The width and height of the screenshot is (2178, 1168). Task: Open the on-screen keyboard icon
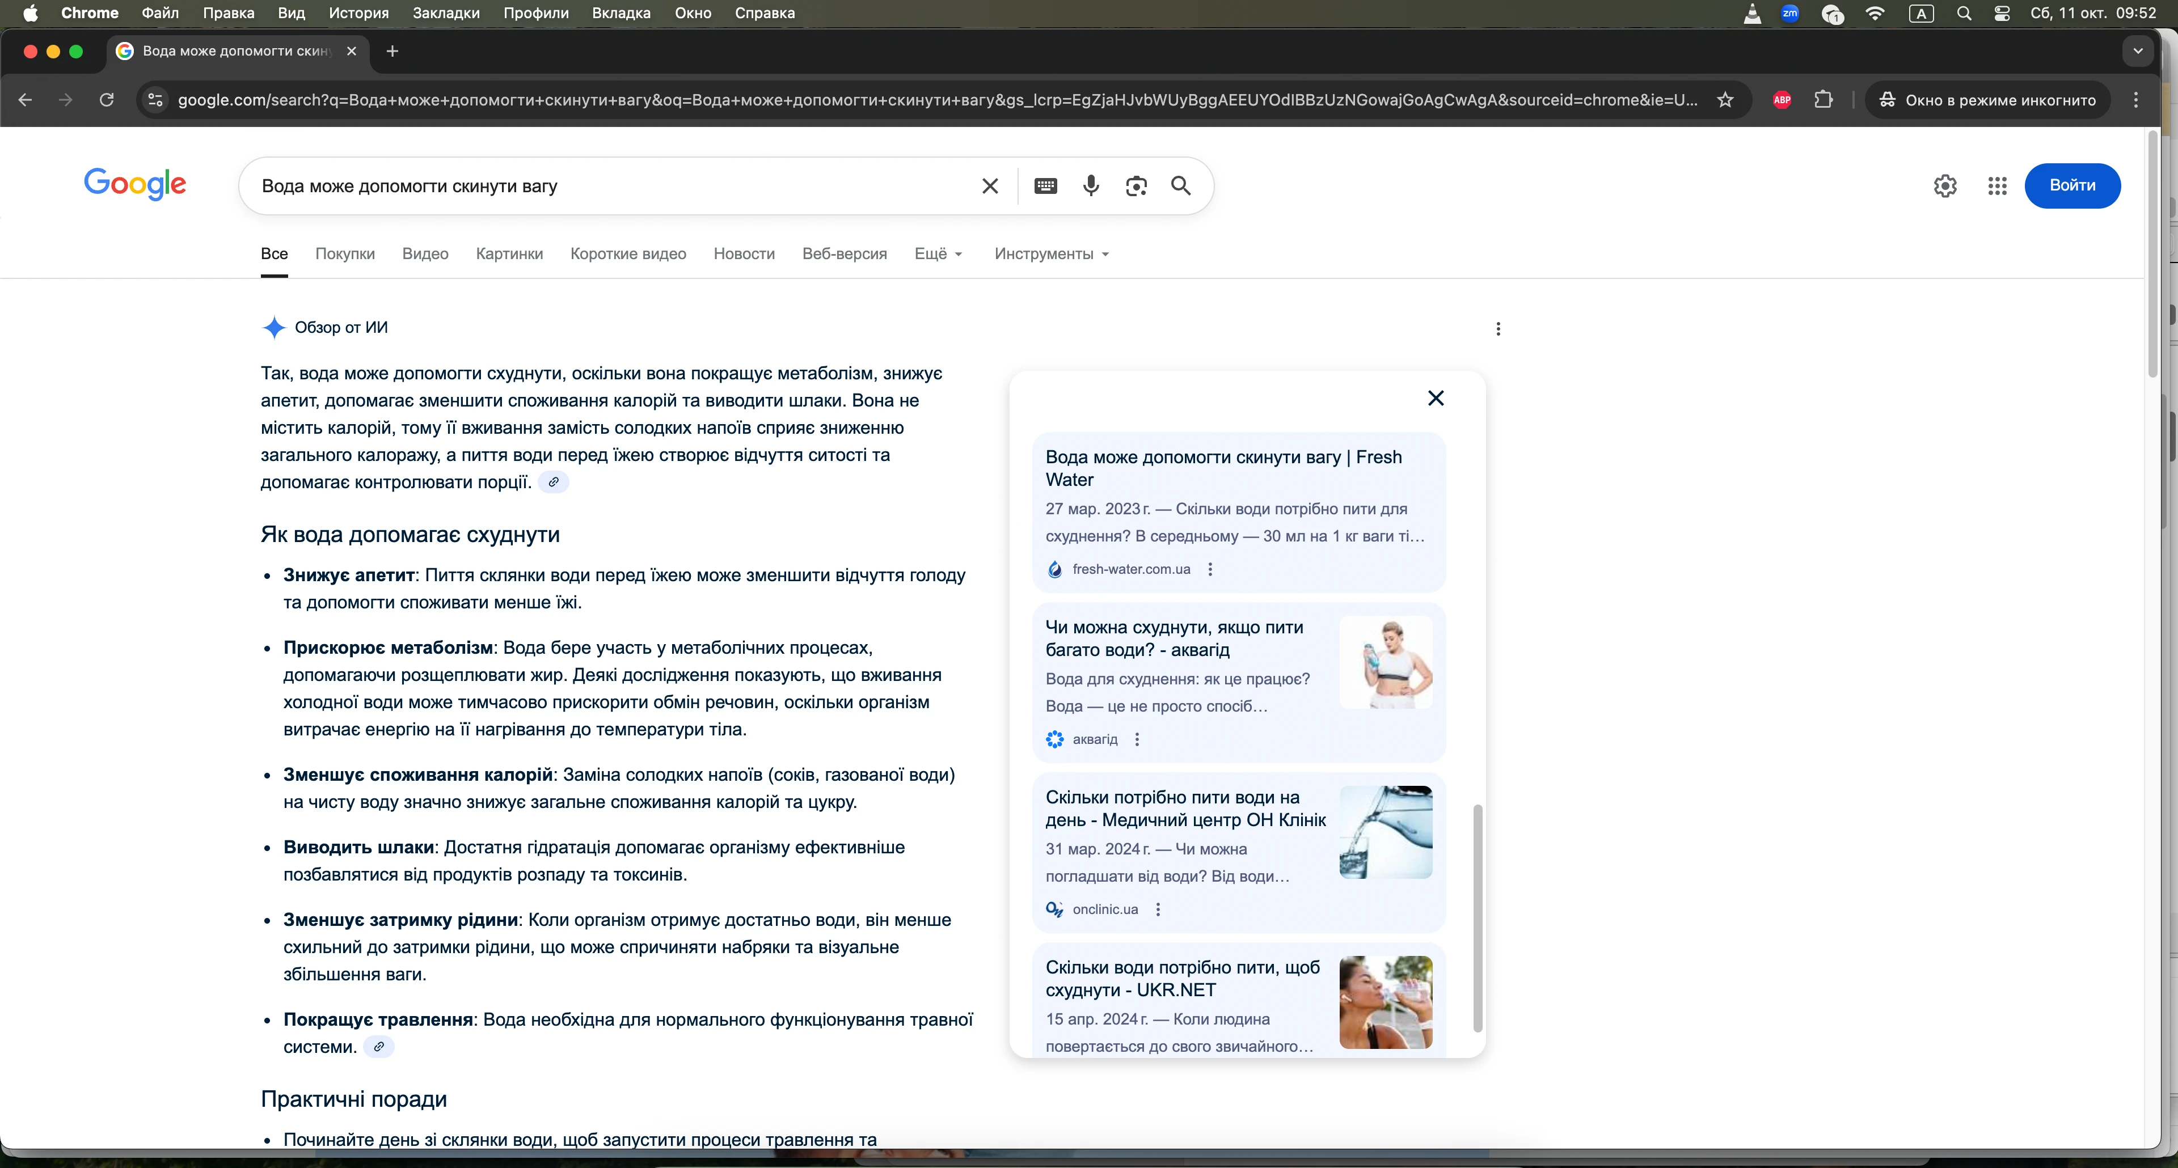pos(1045,186)
